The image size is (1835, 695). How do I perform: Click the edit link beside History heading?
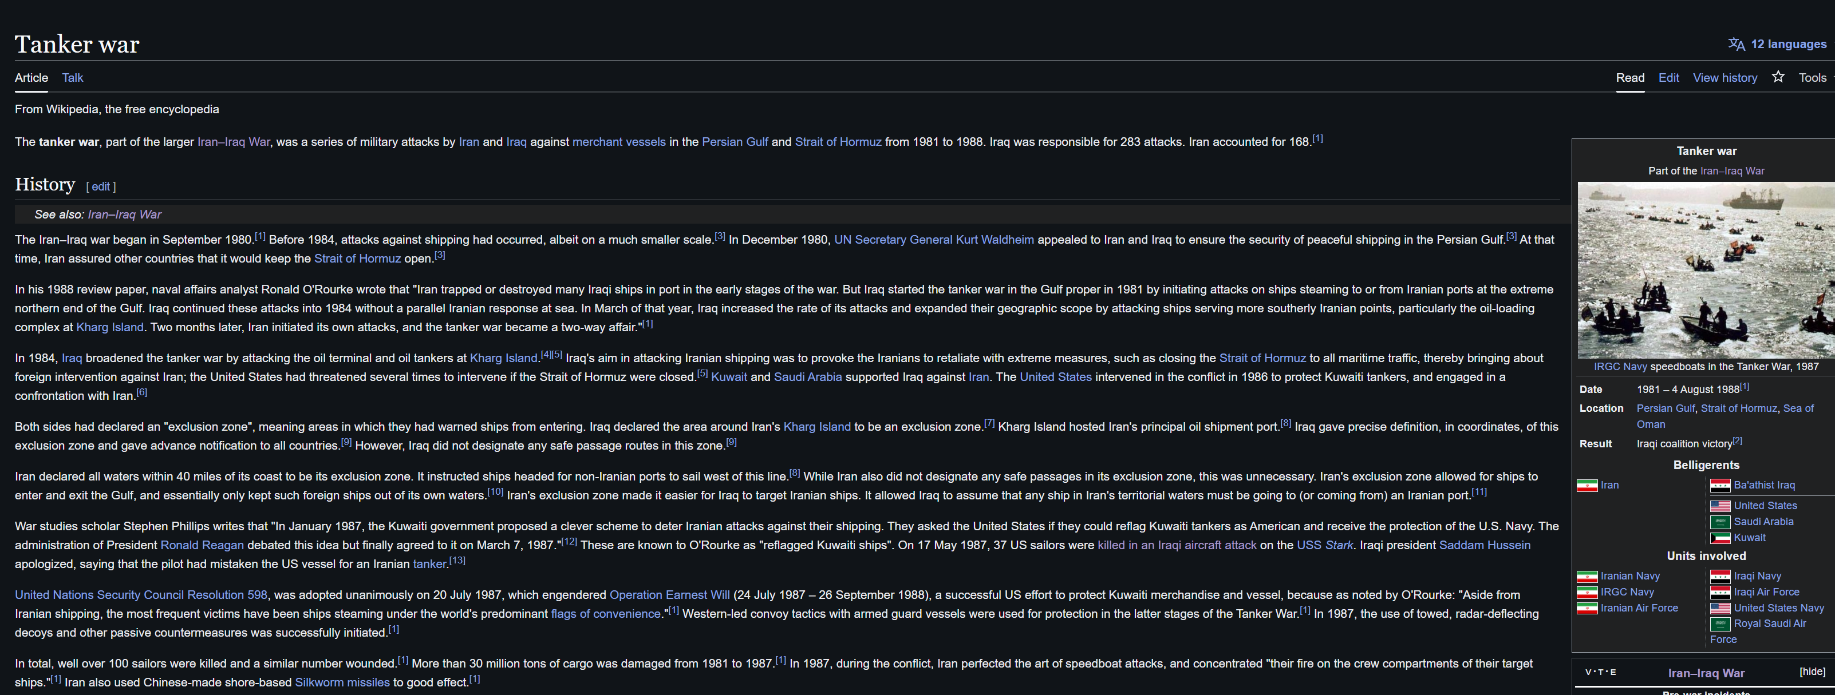tap(100, 186)
